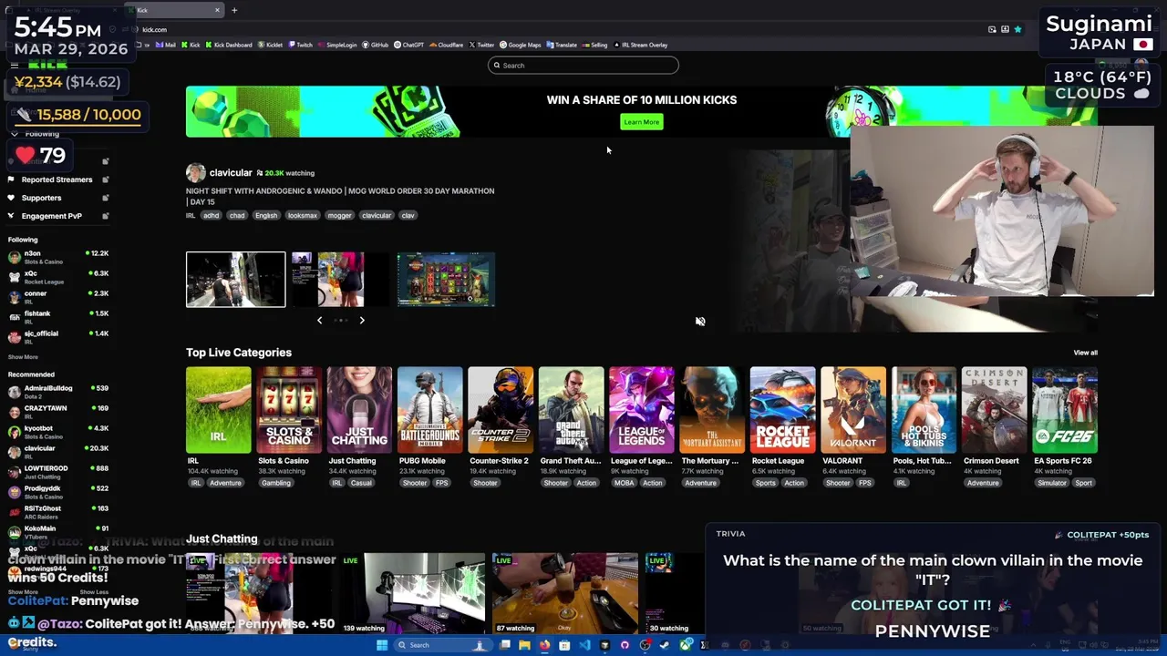Open the Translate bookmark
This screenshot has height=656, width=1167.
click(x=563, y=45)
